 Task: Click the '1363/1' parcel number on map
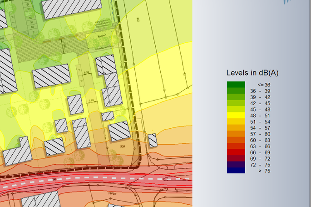112,193
